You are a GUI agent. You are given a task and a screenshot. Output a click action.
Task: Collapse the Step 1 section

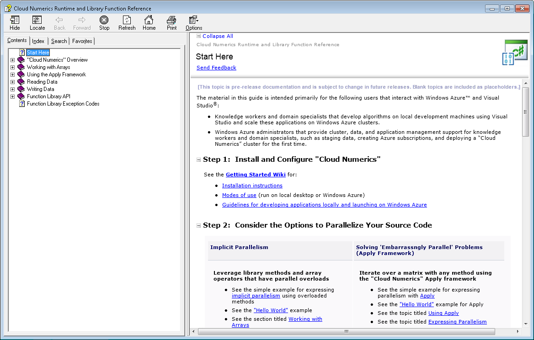pyautogui.click(x=198, y=159)
